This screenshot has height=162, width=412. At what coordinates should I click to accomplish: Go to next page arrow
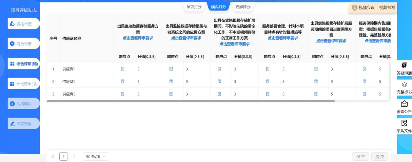75,157
